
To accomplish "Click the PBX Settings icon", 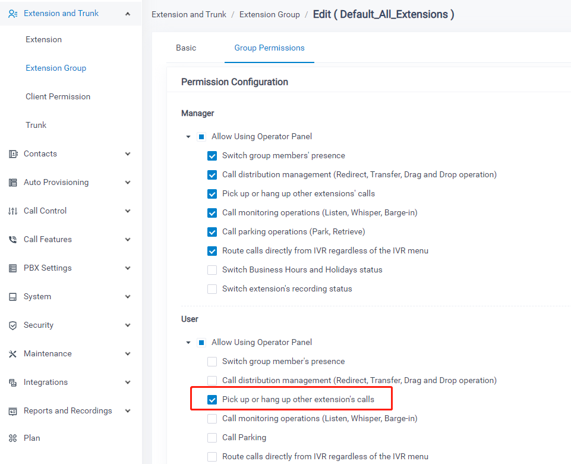I will (x=13, y=268).
